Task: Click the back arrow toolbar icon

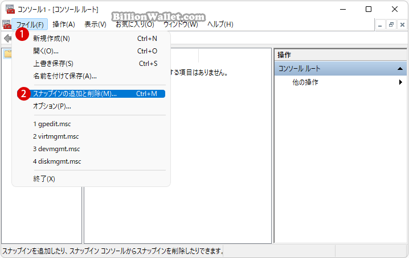Action: tap(7, 39)
